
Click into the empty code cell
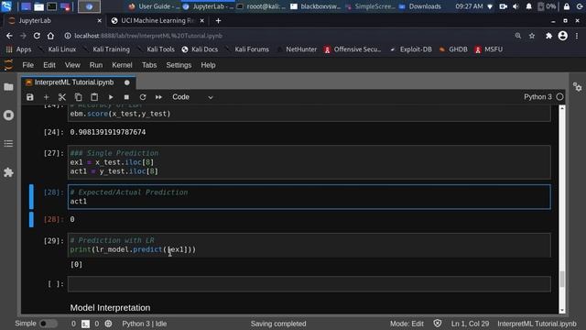click(x=309, y=284)
